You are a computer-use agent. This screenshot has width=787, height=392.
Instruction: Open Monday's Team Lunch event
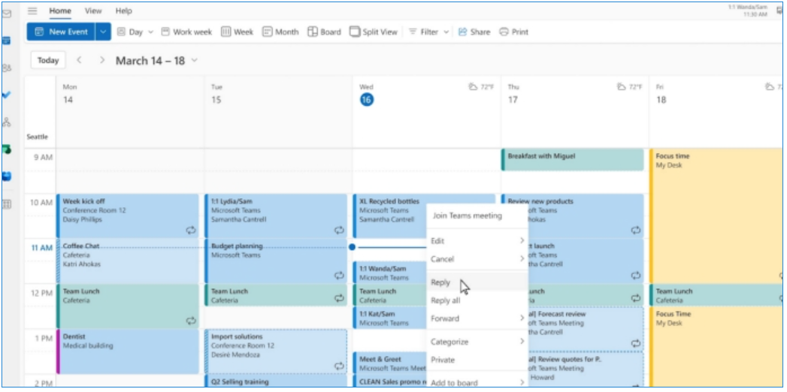(x=128, y=306)
